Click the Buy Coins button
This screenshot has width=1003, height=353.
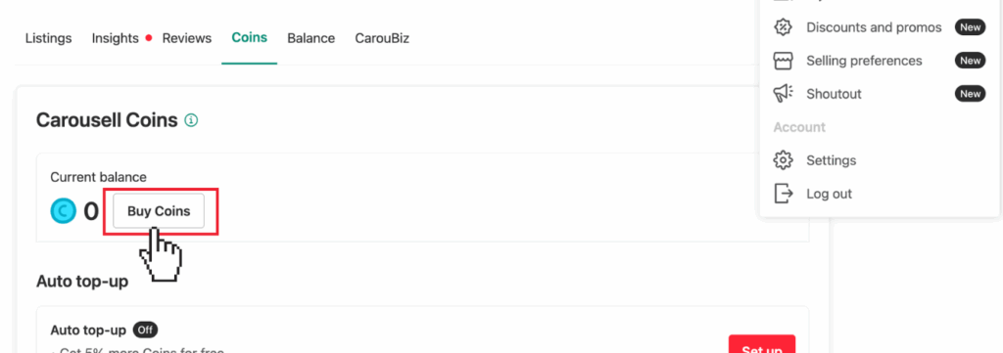coord(159,211)
